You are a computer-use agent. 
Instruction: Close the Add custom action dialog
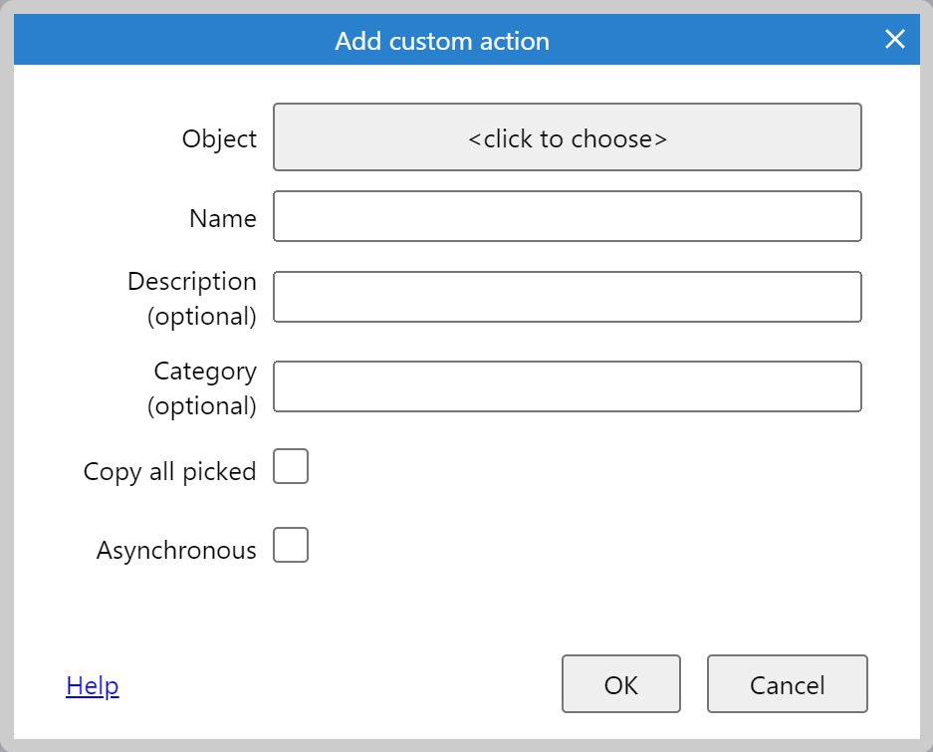894,40
